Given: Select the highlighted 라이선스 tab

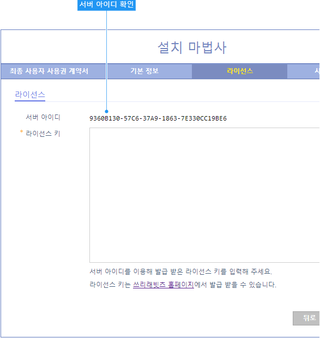Looking at the screenshot, I should coord(240,71).
